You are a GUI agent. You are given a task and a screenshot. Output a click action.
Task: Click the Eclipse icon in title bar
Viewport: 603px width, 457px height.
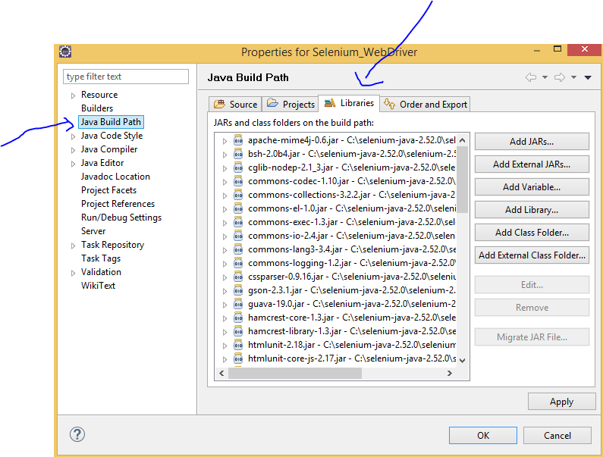click(x=65, y=51)
